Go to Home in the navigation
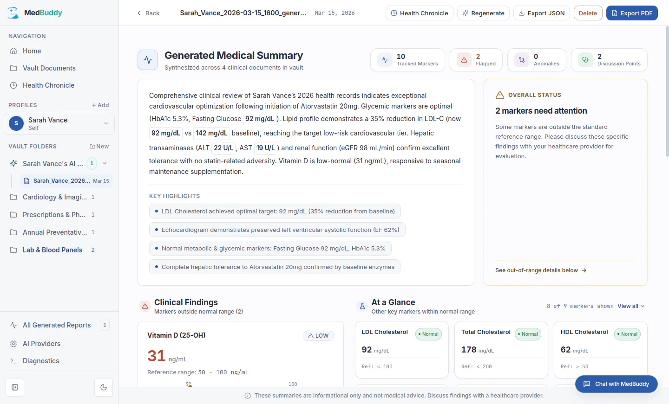This screenshot has height=404, width=669. (x=59, y=51)
